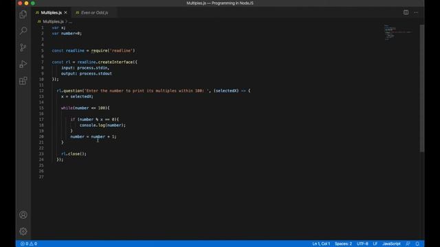Click the minimap code overview
Image resolution: width=440 pixels, height=247 pixels.
[397, 32]
